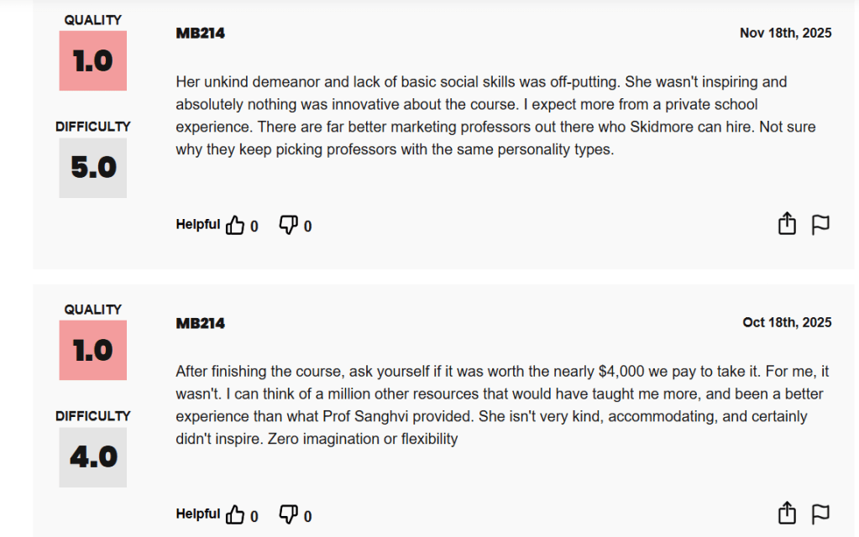859x537 pixels.
Task: Click the pink 1.0 quality box above Difficulty 5.0
Action: (x=92, y=61)
